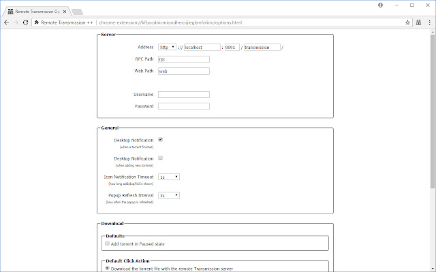Image resolution: width=436 pixels, height=272 pixels.
Task: Open the http protocol dropdown
Action: [x=167, y=47]
